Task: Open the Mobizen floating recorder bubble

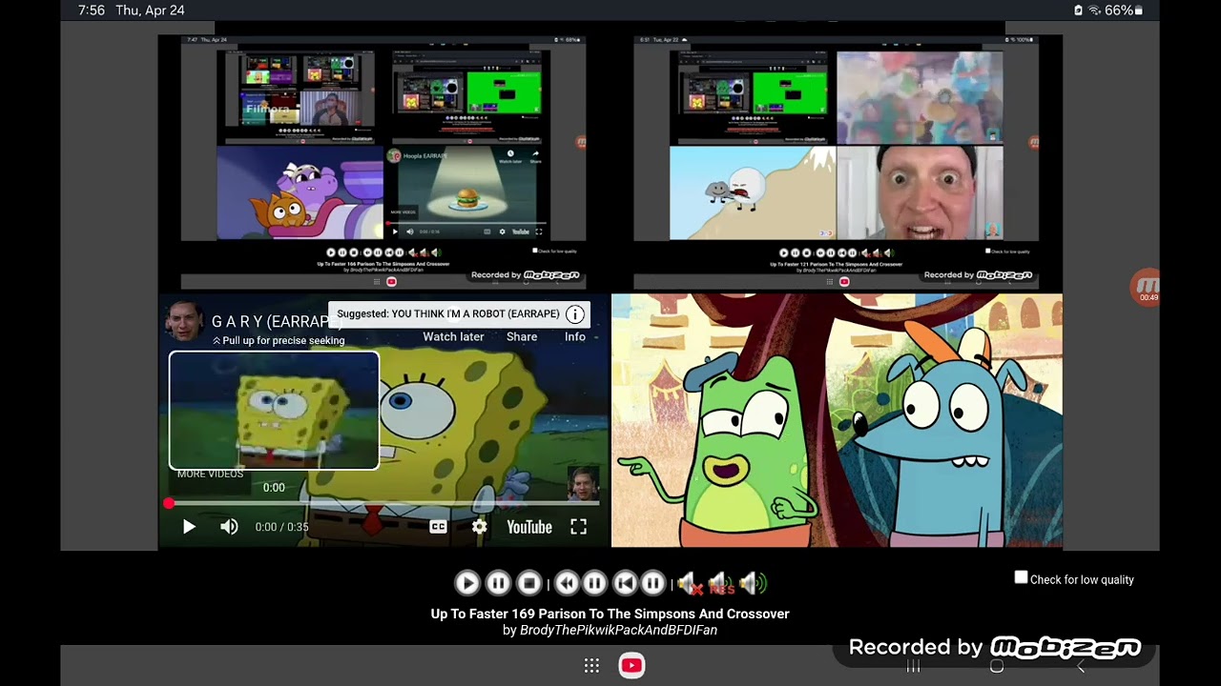Action: (x=1145, y=287)
